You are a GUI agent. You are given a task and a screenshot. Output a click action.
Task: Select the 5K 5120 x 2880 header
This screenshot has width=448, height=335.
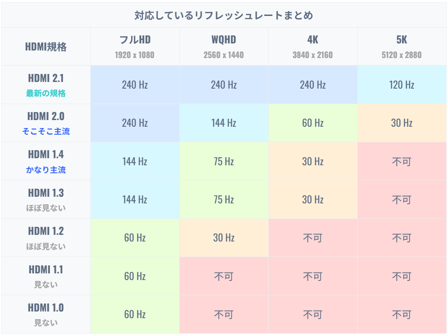[402, 47]
